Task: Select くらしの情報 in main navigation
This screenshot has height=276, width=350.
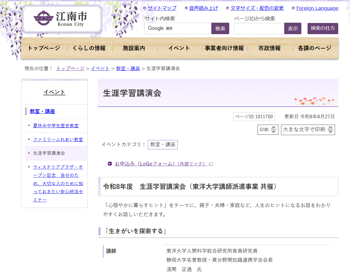Action: (89, 48)
